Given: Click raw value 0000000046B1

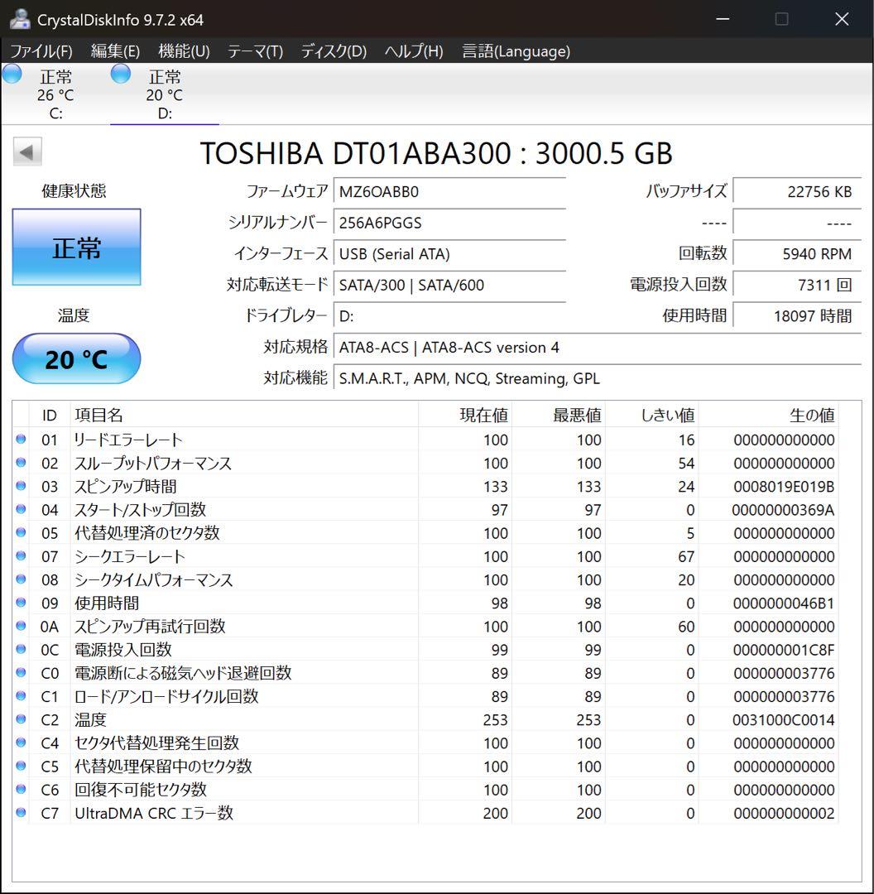Looking at the screenshot, I should click(784, 603).
